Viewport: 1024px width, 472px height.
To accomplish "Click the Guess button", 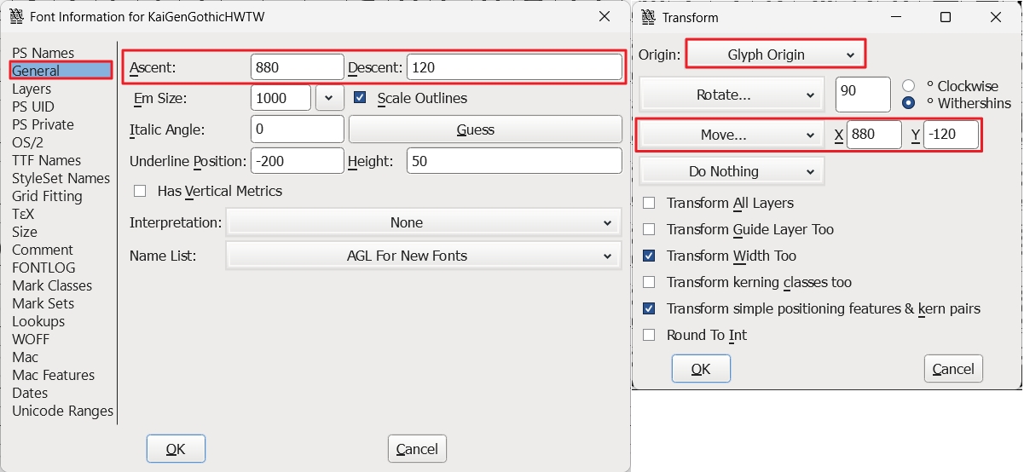I will 485,130.
